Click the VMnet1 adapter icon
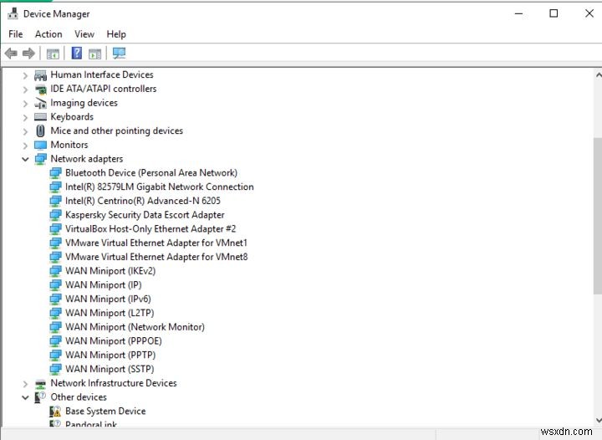 (55, 243)
